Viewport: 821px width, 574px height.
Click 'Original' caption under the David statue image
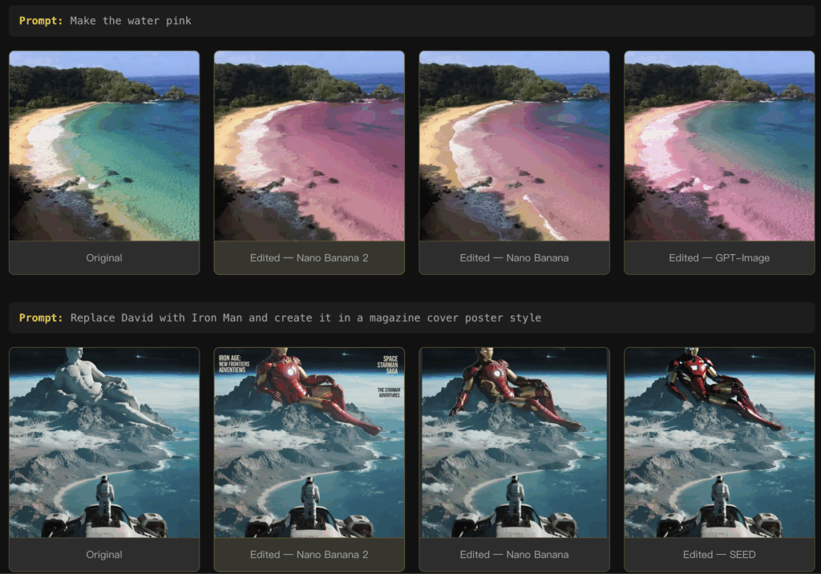click(104, 554)
